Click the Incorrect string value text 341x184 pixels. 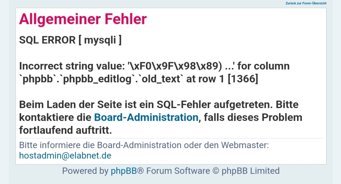[x=72, y=66]
